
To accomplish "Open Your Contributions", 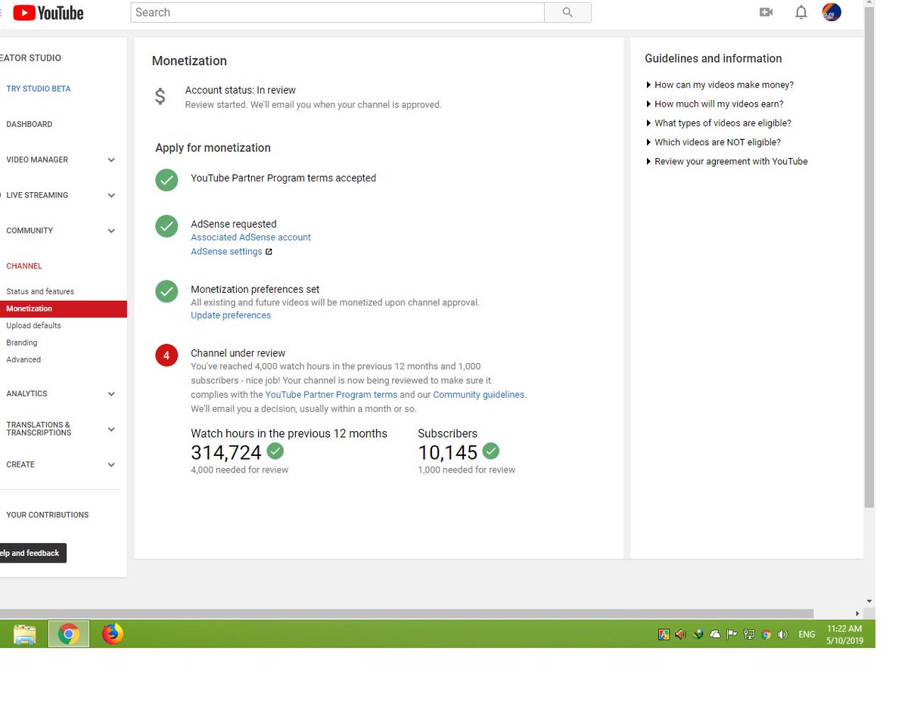I will [x=48, y=515].
